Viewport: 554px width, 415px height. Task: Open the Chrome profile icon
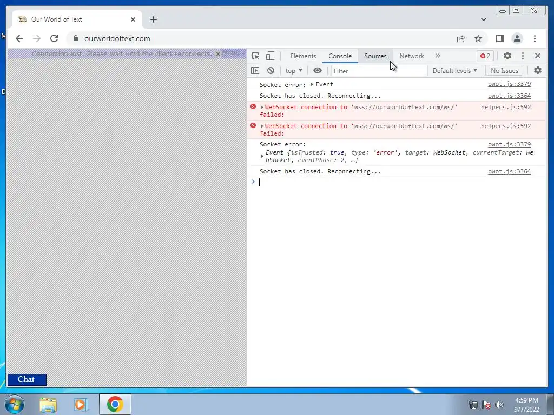[x=517, y=38]
